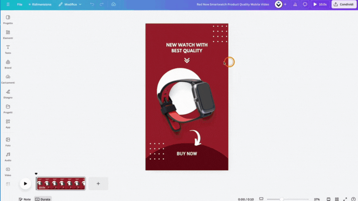
Task: Open Caricamenti uploads panel
Action: coord(8,79)
